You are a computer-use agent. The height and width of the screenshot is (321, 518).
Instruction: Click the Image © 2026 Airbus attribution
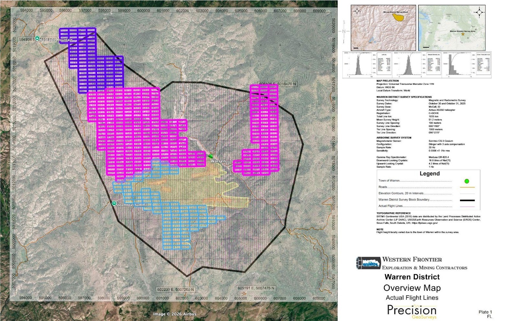(x=175, y=314)
